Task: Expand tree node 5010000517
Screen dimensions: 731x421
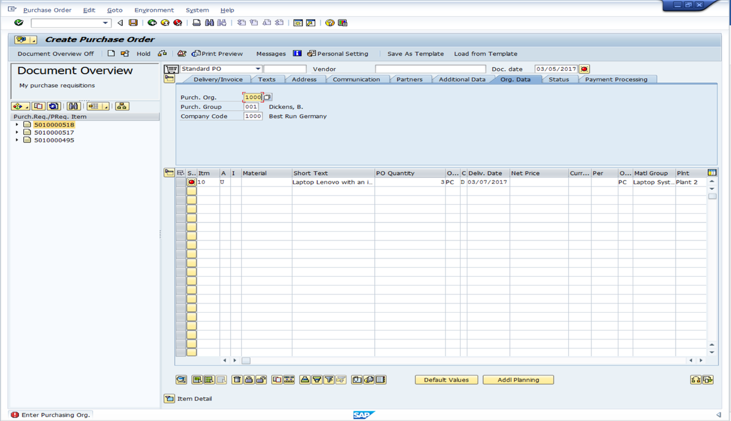Action: [x=17, y=132]
